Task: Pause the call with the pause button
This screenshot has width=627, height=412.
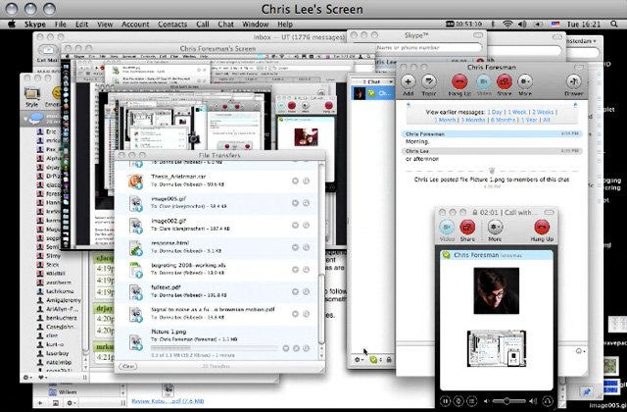Action: pyautogui.click(x=445, y=400)
